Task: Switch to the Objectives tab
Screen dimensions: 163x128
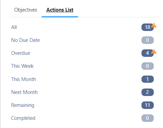Action: click(26, 10)
